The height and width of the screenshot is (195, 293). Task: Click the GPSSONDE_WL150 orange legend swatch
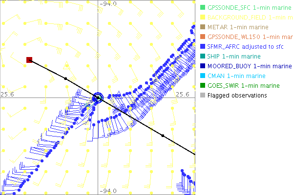pos(202,37)
